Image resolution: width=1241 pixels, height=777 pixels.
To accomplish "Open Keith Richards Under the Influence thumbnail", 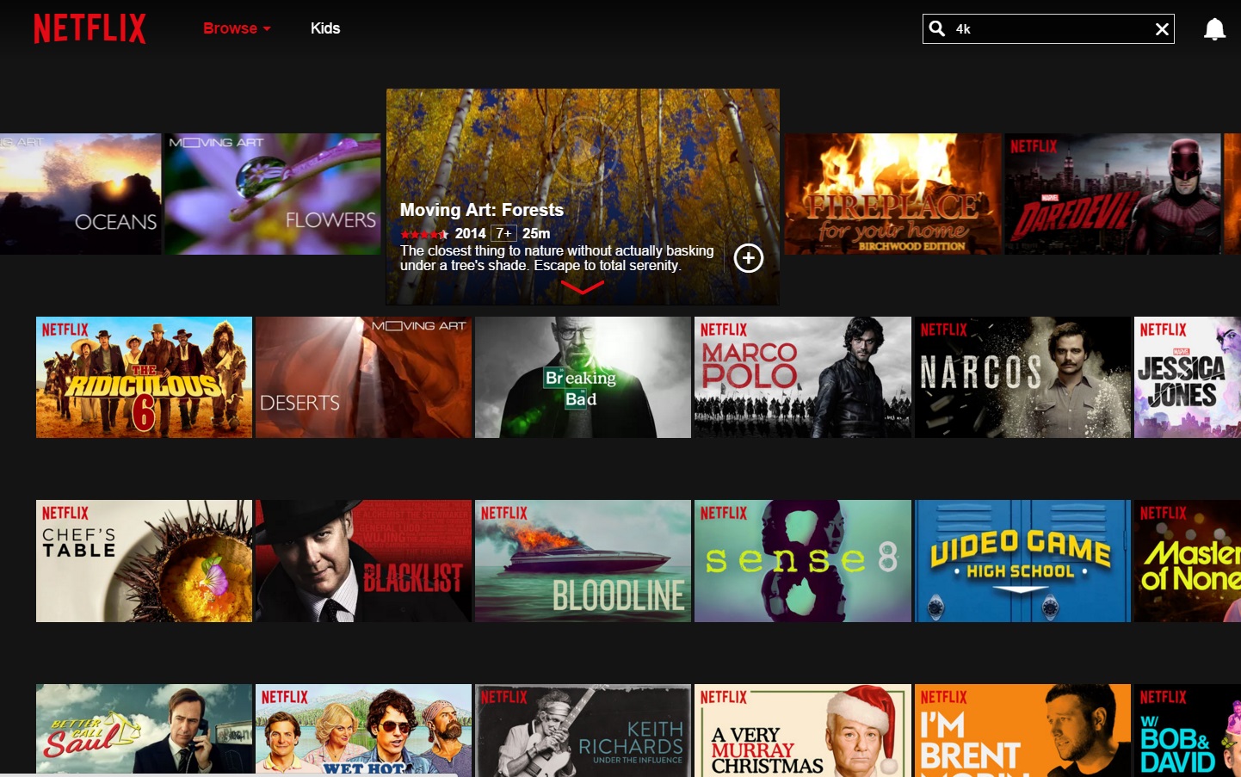I will pyautogui.click(x=583, y=731).
